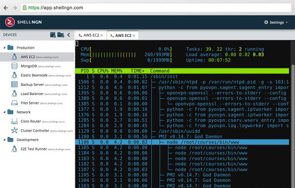
Task: Close the second AWS EC2 tab
Action: tap(134, 36)
